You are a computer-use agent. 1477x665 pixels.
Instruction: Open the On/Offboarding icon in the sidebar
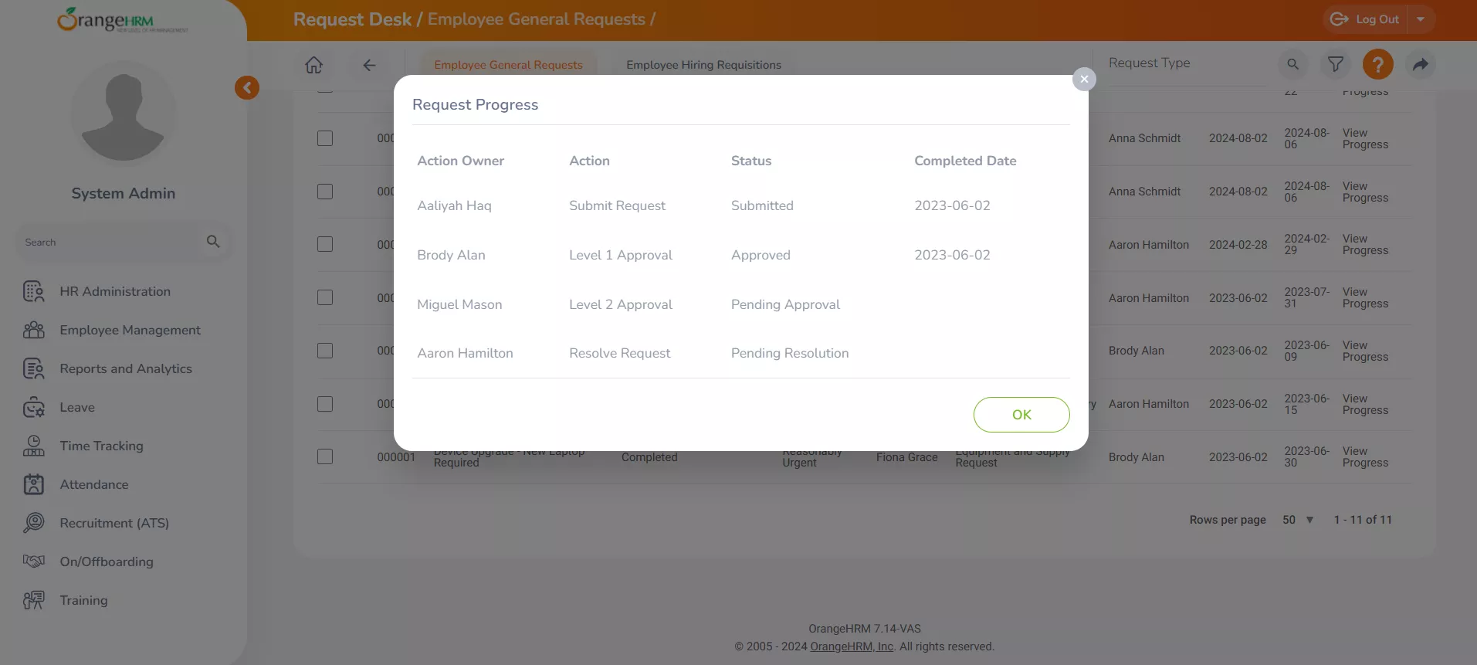point(33,562)
